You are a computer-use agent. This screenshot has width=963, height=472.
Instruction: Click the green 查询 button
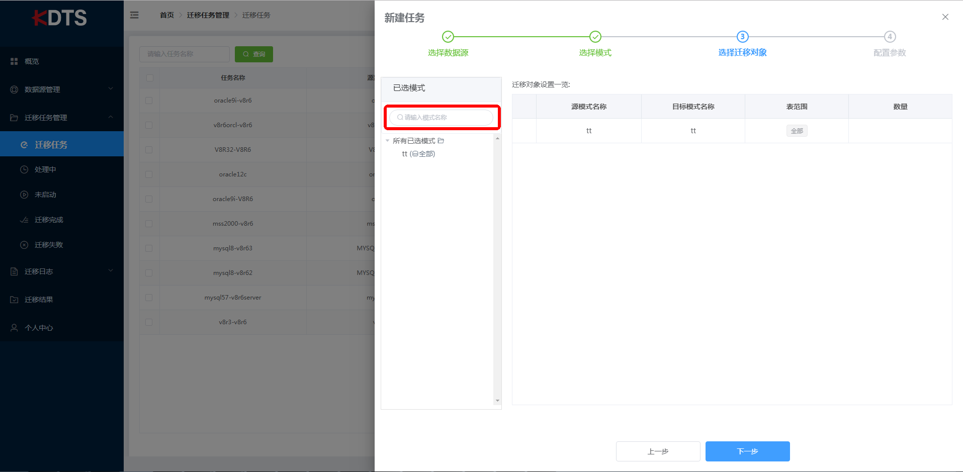coord(254,54)
